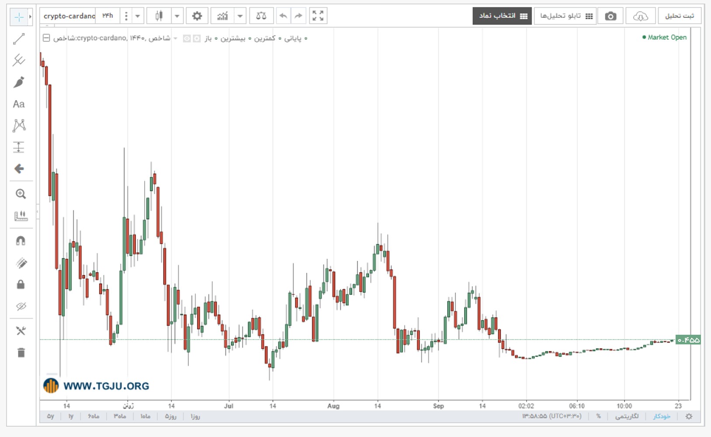Viewport: 711px width, 437px height.
Task: Toggle hide all drawings eye icon
Action: [x=21, y=306]
